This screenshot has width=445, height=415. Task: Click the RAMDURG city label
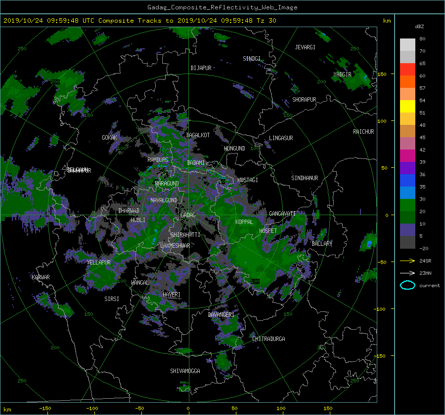(158, 160)
